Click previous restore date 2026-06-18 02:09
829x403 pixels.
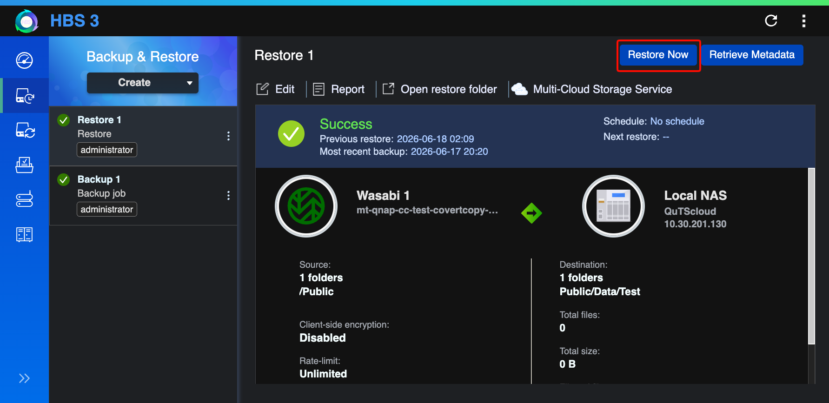(x=435, y=139)
